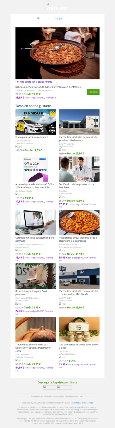The height and width of the screenshot is (428, 115).
Task: Open the '¿Alguien dijo arroz?' menu deal
Action: pos(78,239)
